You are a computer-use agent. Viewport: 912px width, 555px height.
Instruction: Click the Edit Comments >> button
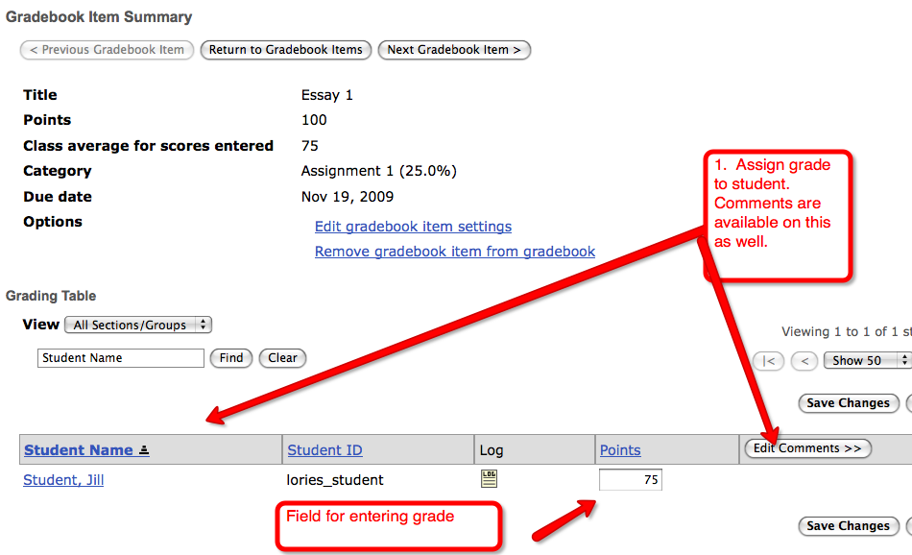point(808,448)
